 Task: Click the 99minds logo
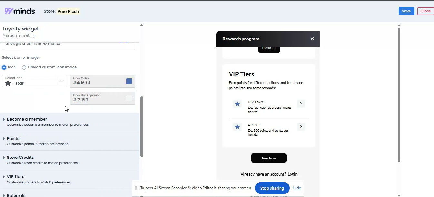[20, 11]
